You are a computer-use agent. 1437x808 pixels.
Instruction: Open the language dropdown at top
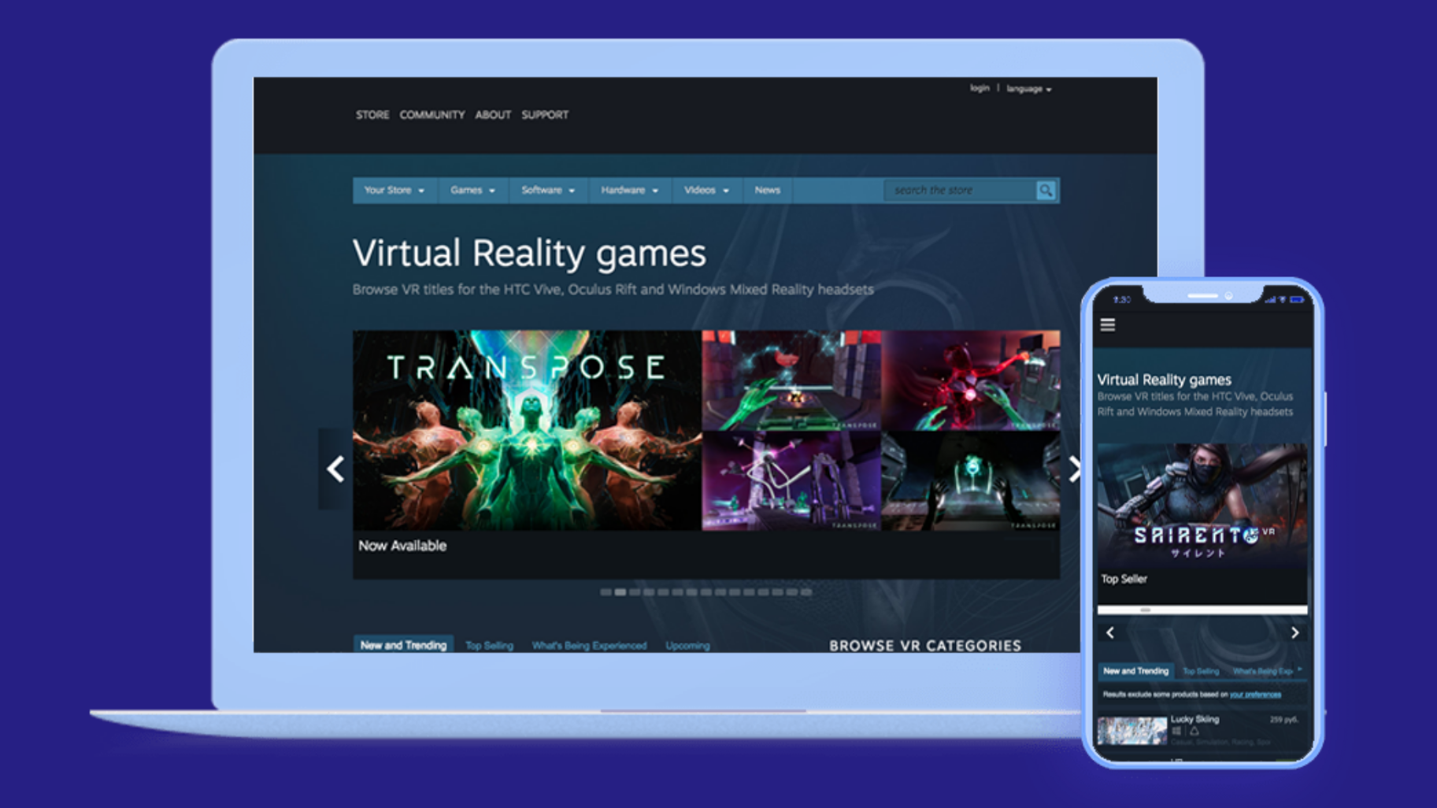point(1028,89)
